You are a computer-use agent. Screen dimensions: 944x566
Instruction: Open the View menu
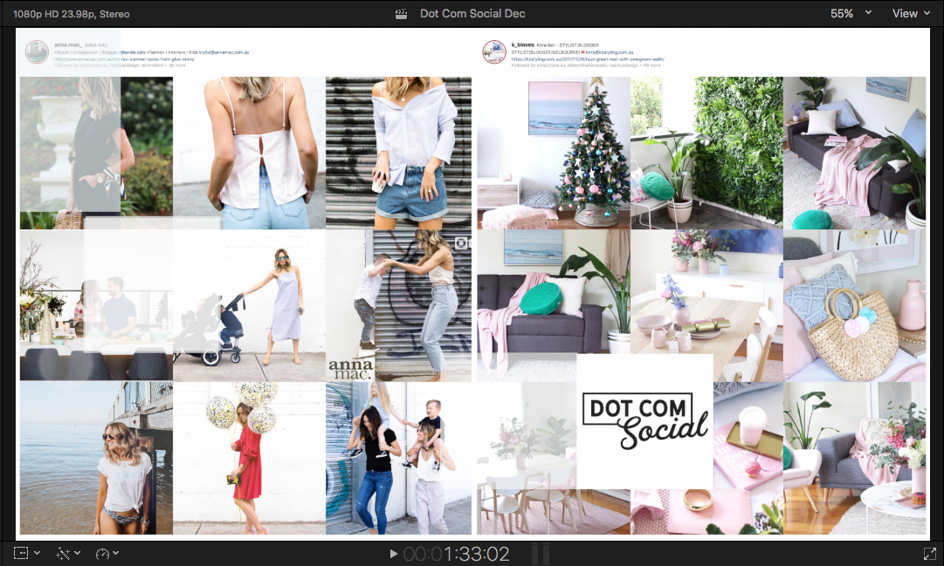pos(908,13)
